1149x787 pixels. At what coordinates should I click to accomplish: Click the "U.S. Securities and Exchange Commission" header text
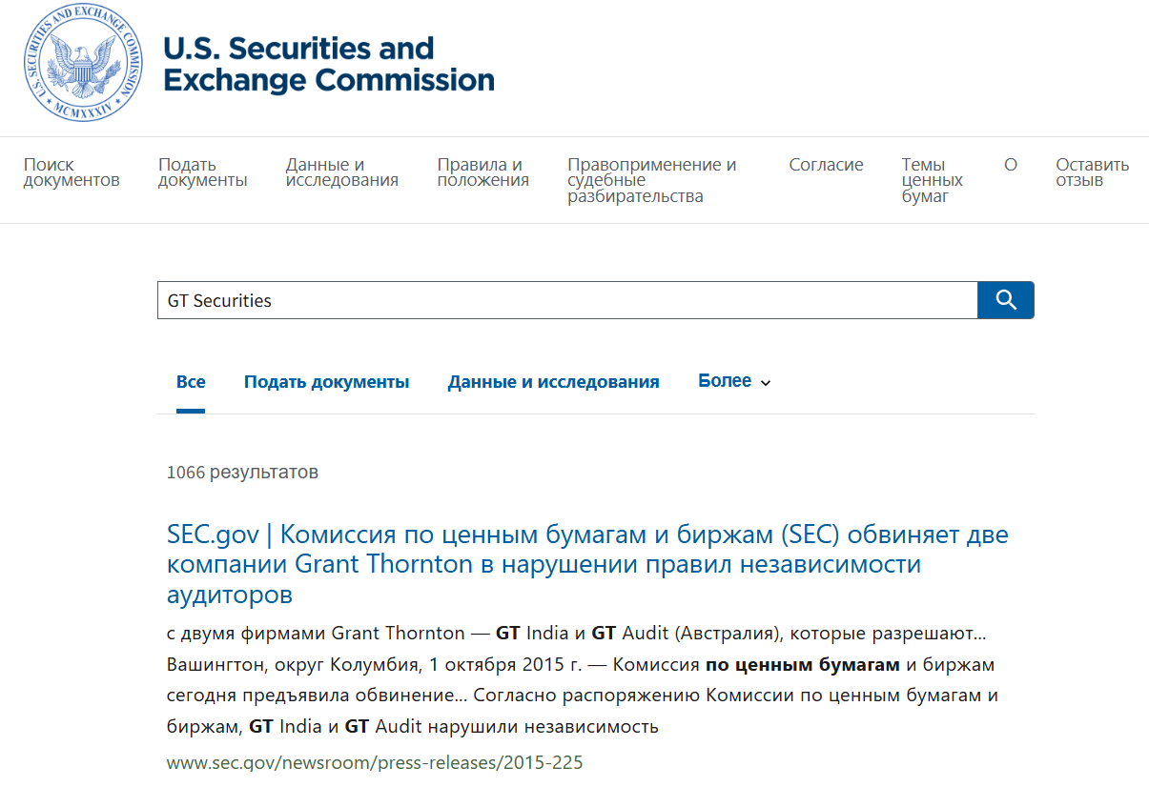(x=330, y=64)
